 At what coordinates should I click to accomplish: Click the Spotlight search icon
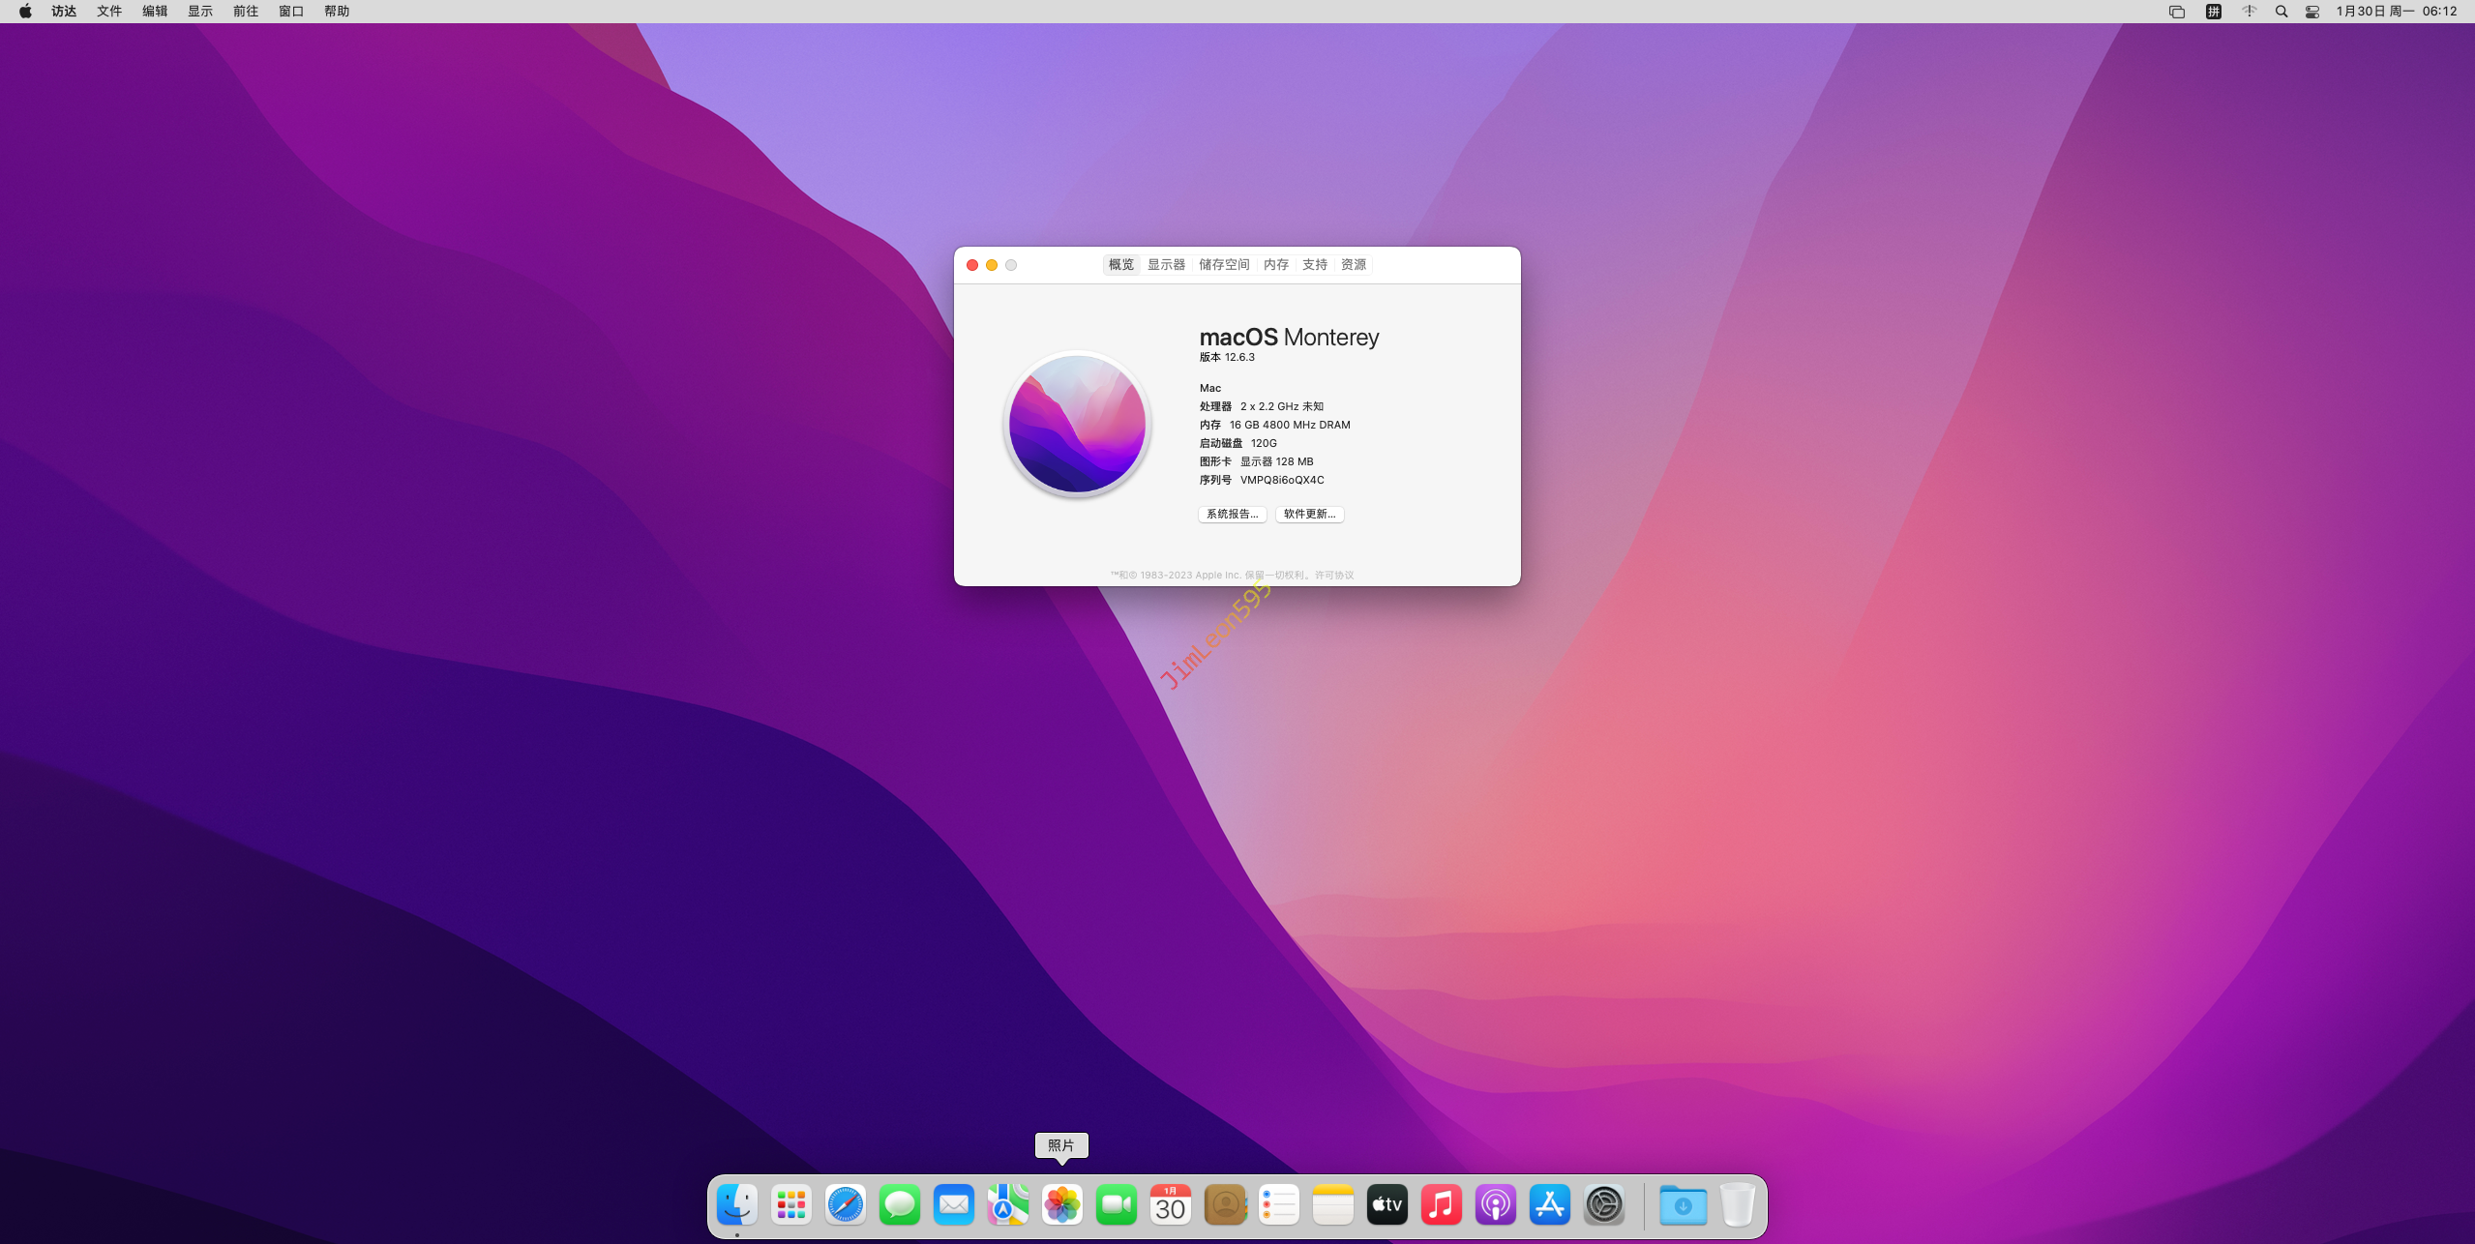(2281, 12)
